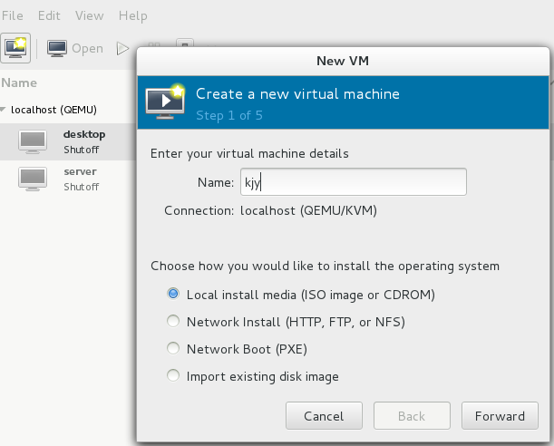Click the New VM dialog title bar
554x446 pixels.
pos(343,61)
